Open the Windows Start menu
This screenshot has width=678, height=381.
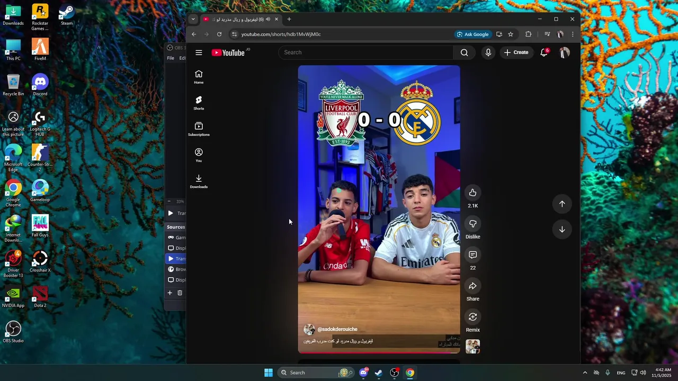click(269, 373)
